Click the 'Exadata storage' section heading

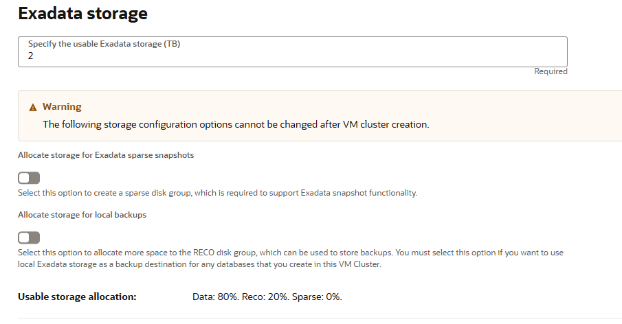[x=82, y=13]
